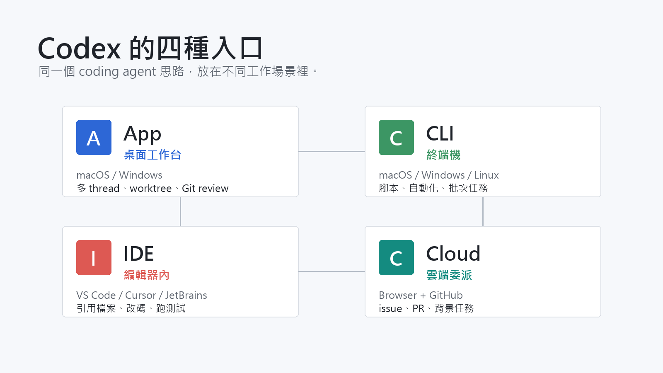This screenshot has height=373, width=663.
Task: Select the blue label "桌面工作台"
Action: (x=152, y=155)
